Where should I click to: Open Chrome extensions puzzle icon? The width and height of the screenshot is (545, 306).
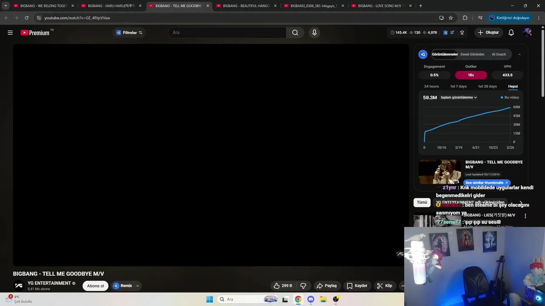pyautogui.click(x=465, y=18)
